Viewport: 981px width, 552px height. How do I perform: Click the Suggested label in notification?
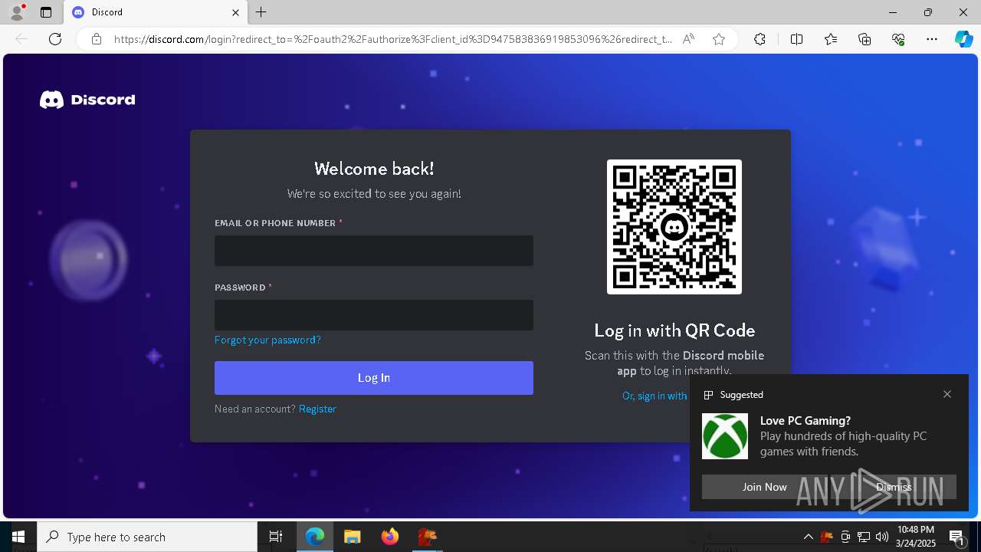coord(742,395)
